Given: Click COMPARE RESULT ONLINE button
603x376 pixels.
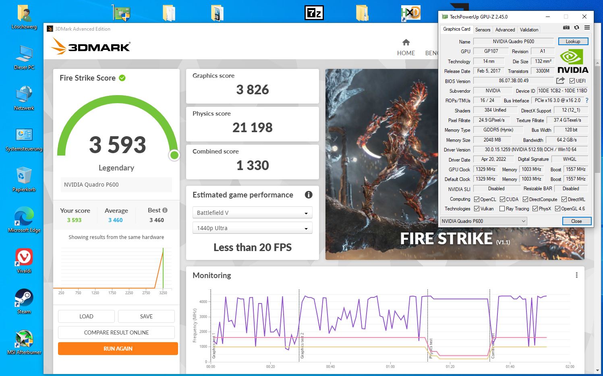Looking at the screenshot, I should [x=116, y=332].
